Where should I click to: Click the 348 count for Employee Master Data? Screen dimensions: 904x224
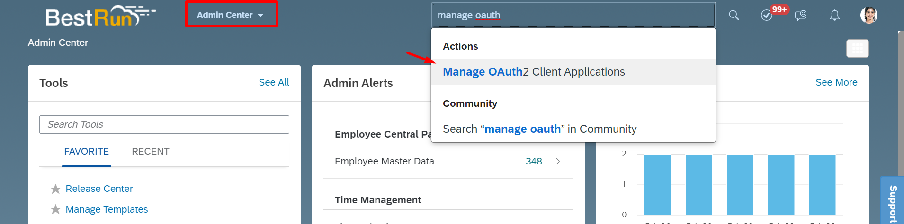point(534,161)
